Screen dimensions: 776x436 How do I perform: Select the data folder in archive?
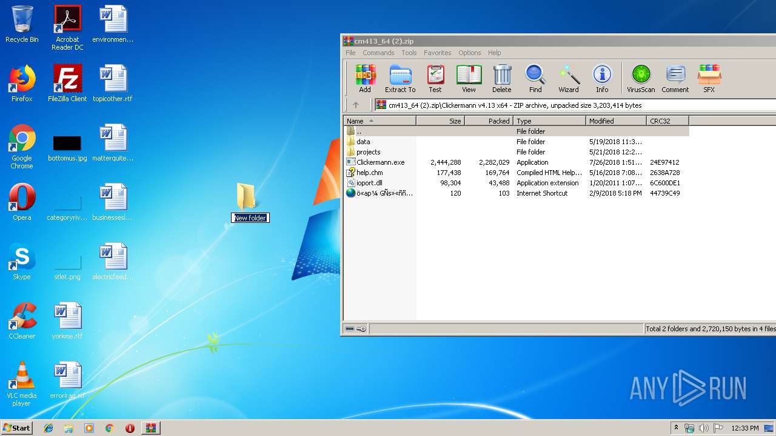click(x=517, y=141)
